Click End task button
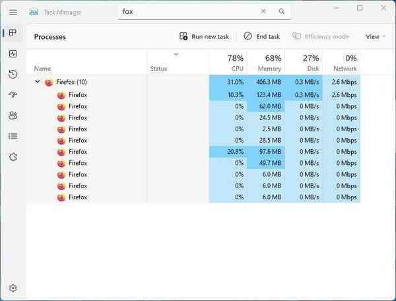This screenshot has width=396, height=301. pos(261,36)
